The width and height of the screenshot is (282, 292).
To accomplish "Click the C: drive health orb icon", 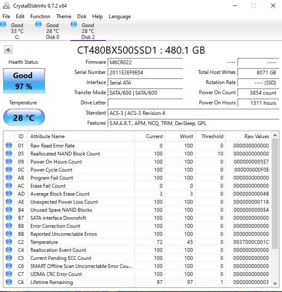I will point(3,25).
